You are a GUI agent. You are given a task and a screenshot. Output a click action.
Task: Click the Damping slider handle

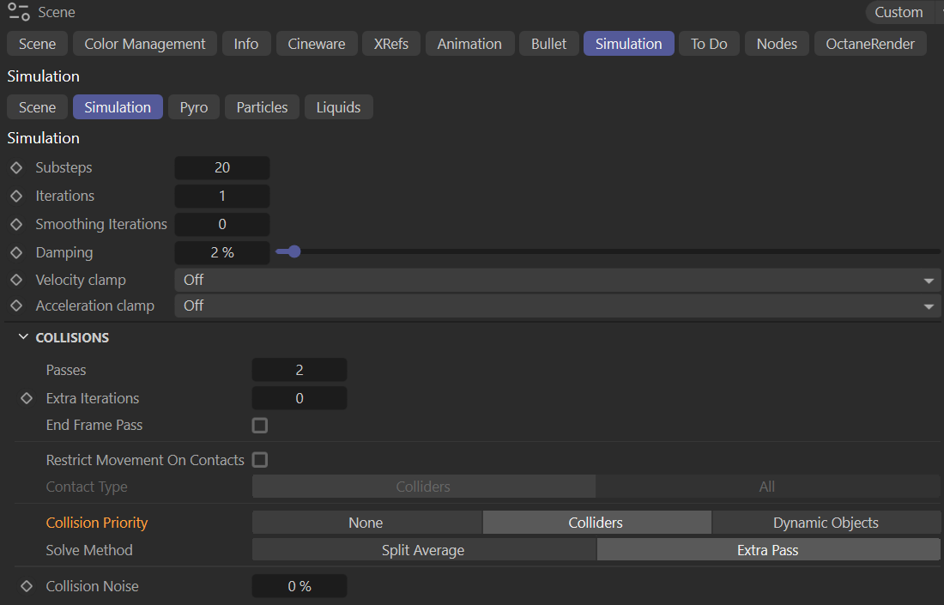click(294, 252)
